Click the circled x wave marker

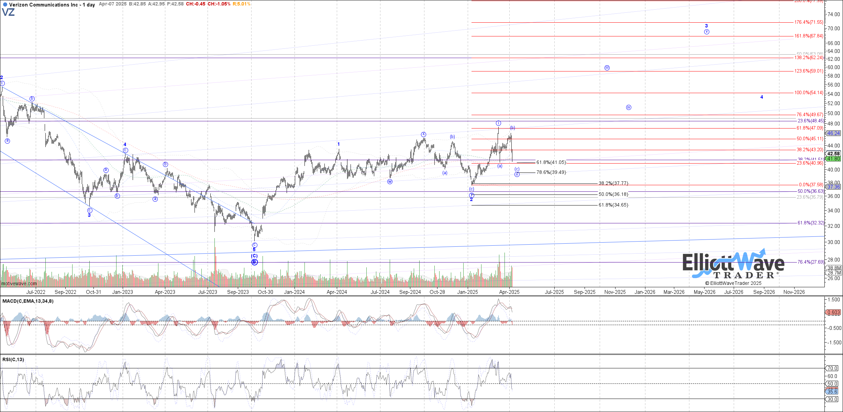(424, 134)
